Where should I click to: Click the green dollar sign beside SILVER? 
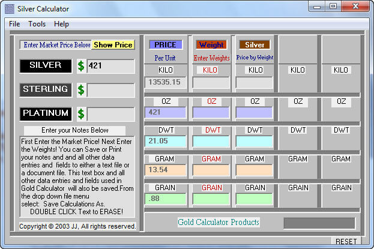[x=80, y=66]
